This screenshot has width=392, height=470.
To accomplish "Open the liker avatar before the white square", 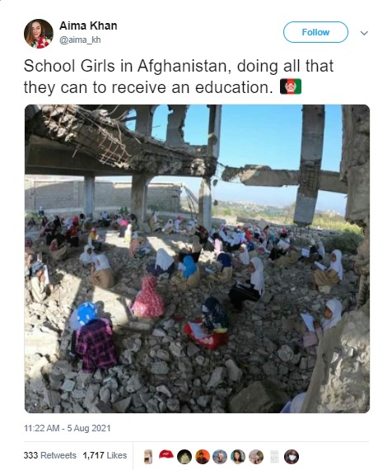I will point(256,457).
